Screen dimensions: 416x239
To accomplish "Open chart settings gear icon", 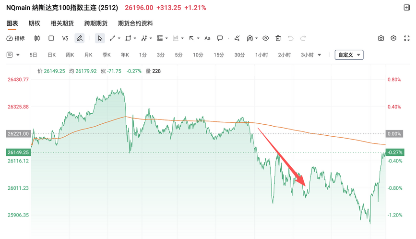I will coord(393,38).
